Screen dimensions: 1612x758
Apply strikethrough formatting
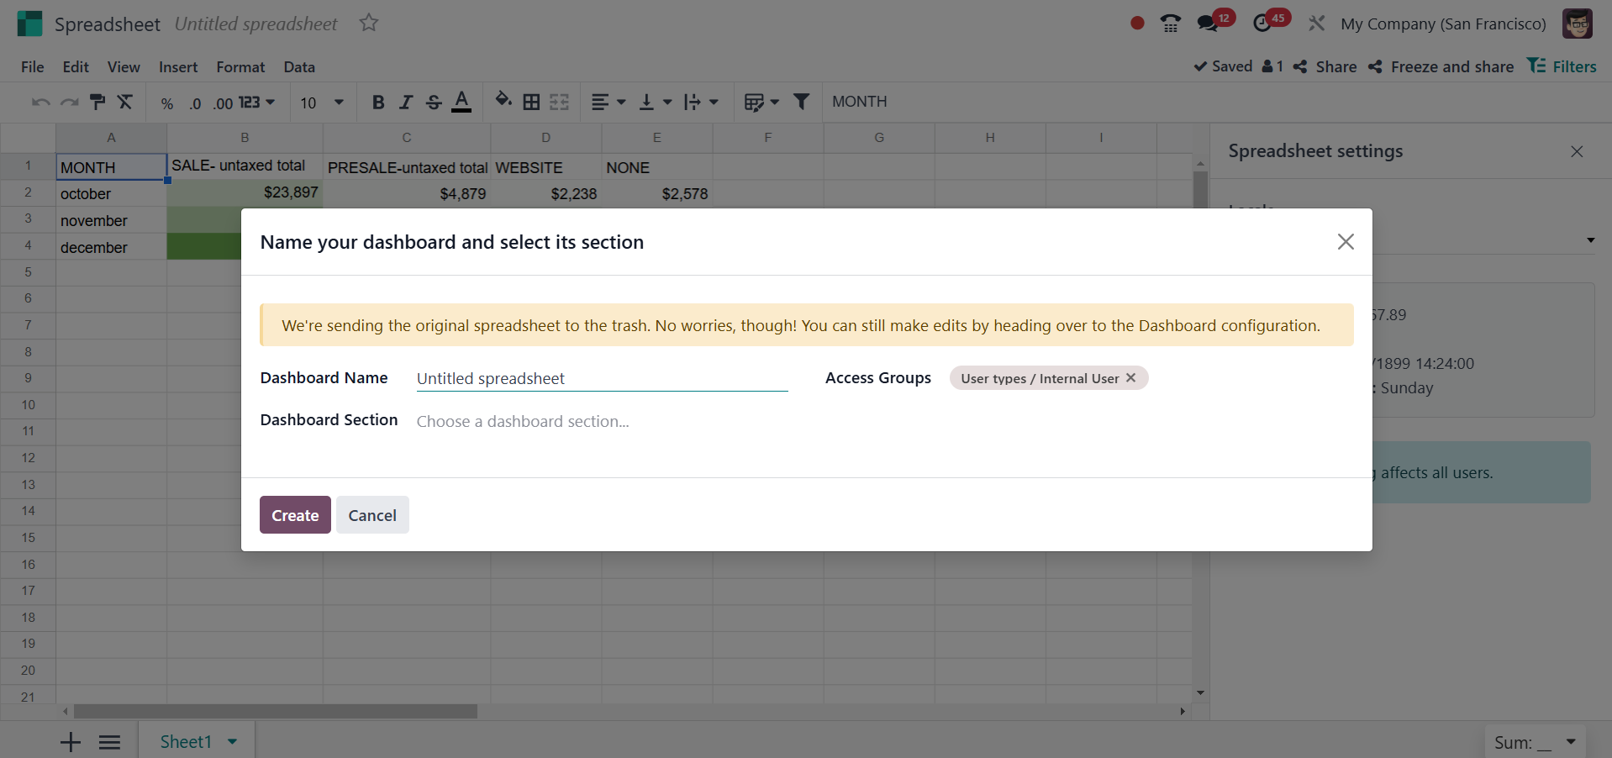click(434, 103)
